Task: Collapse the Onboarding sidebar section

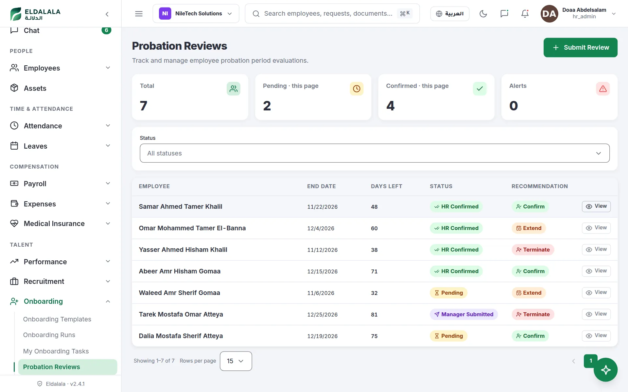Action: [x=61, y=301]
